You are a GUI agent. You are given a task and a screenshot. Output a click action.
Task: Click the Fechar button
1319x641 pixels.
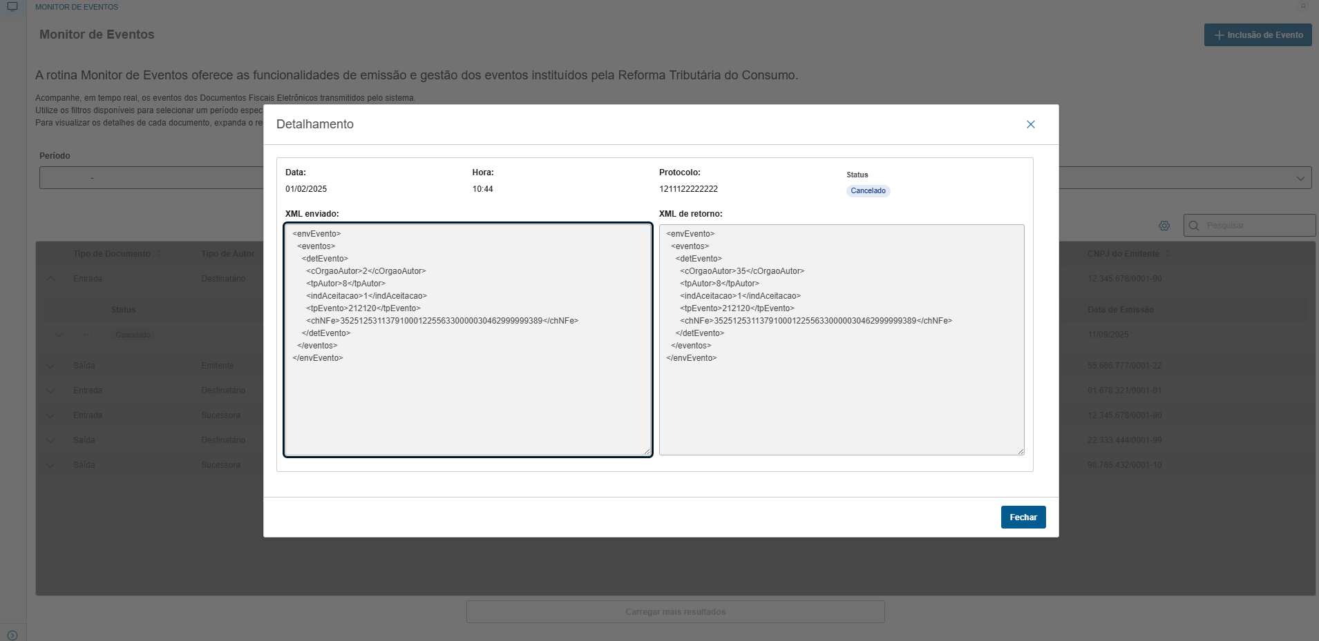click(1023, 517)
